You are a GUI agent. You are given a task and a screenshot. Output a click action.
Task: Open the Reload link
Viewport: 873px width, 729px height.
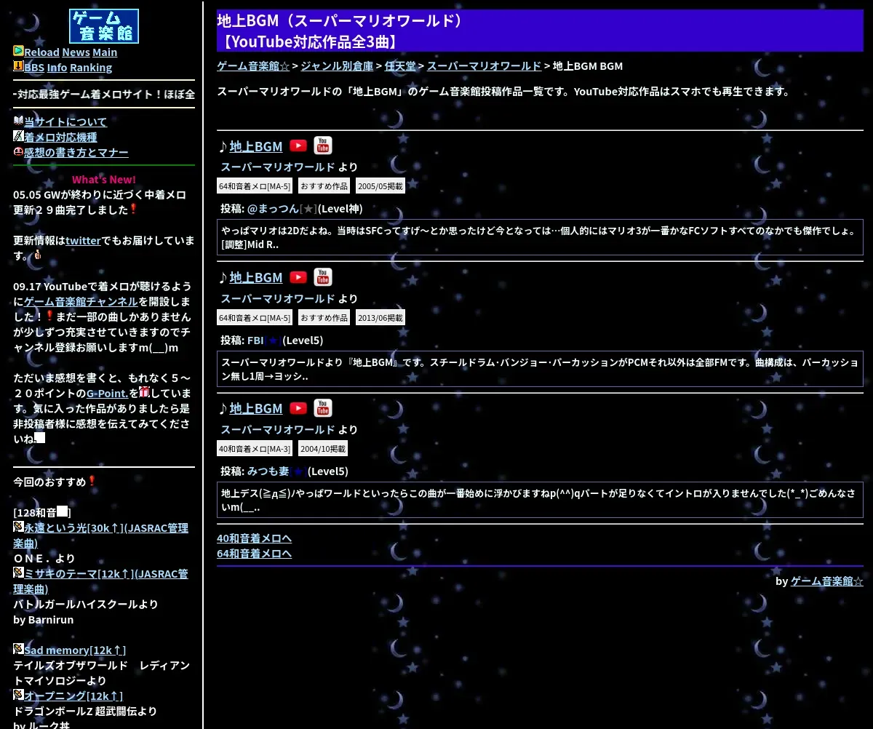pyautogui.click(x=41, y=52)
